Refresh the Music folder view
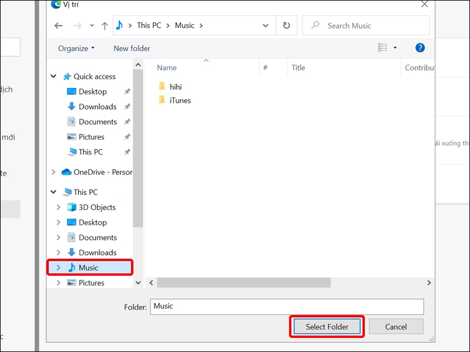 click(287, 25)
